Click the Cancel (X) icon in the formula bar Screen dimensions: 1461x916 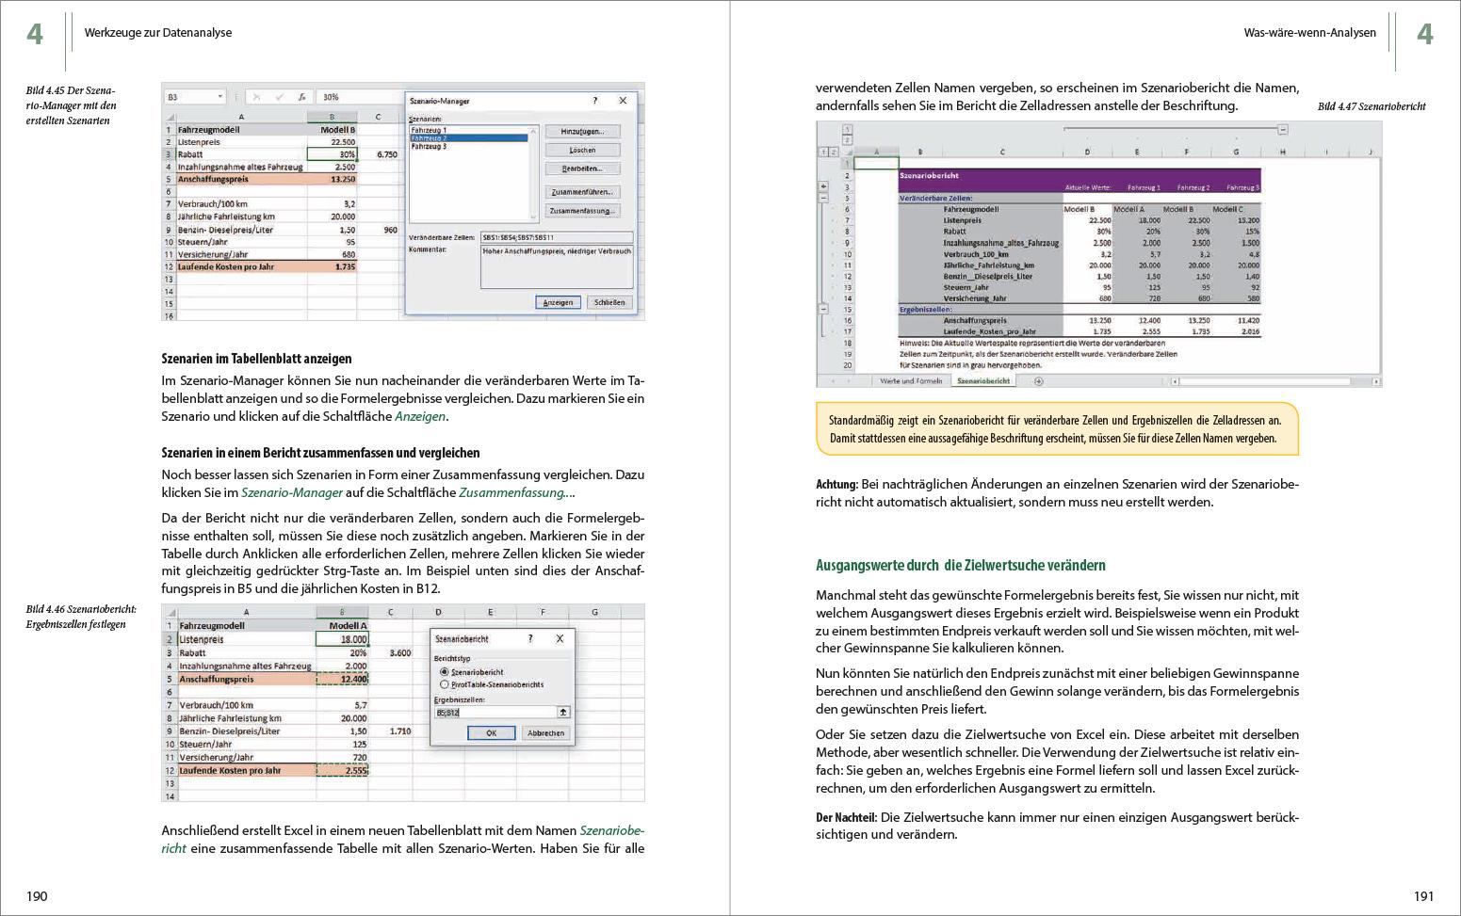click(x=258, y=96)
